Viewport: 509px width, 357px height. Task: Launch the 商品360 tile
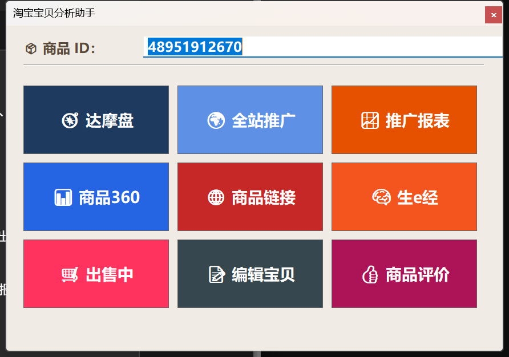point(96,197)
